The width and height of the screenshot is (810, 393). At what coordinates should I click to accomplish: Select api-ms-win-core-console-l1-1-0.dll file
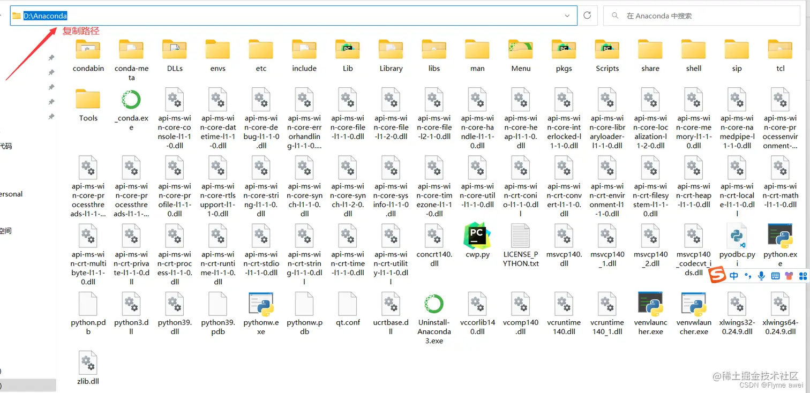tap(175, 119)
